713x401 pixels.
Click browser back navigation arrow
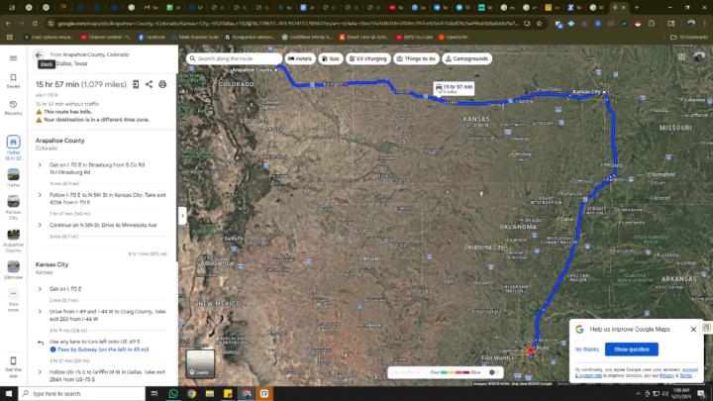pos(8,23)
